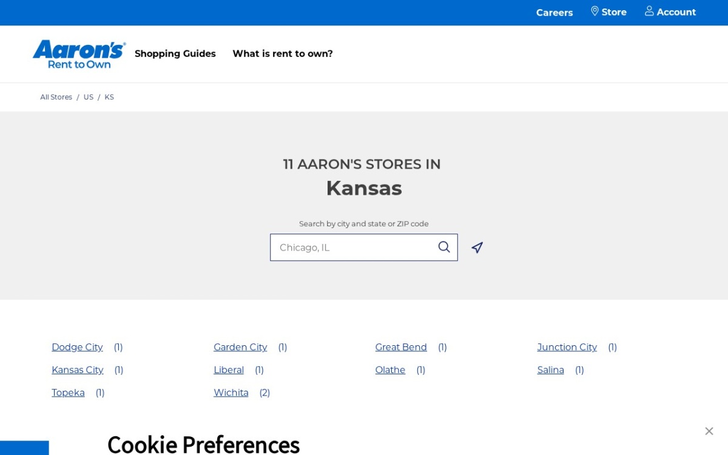Open Junction City stores
Viewport: 728px width, 455px height.
pos(567,347)
